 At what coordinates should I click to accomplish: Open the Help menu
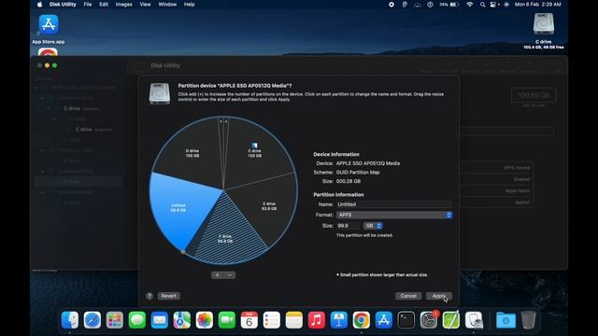[190, 5]
